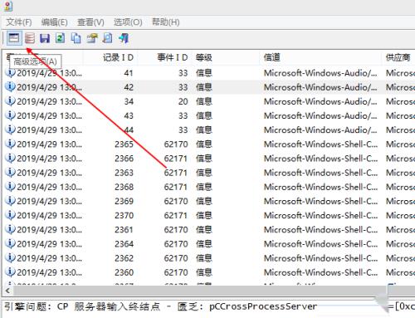Click the Micros provider cell in record 2364 row
The width and height of the screenshot is (415, 318).
(x=400, y=244)
